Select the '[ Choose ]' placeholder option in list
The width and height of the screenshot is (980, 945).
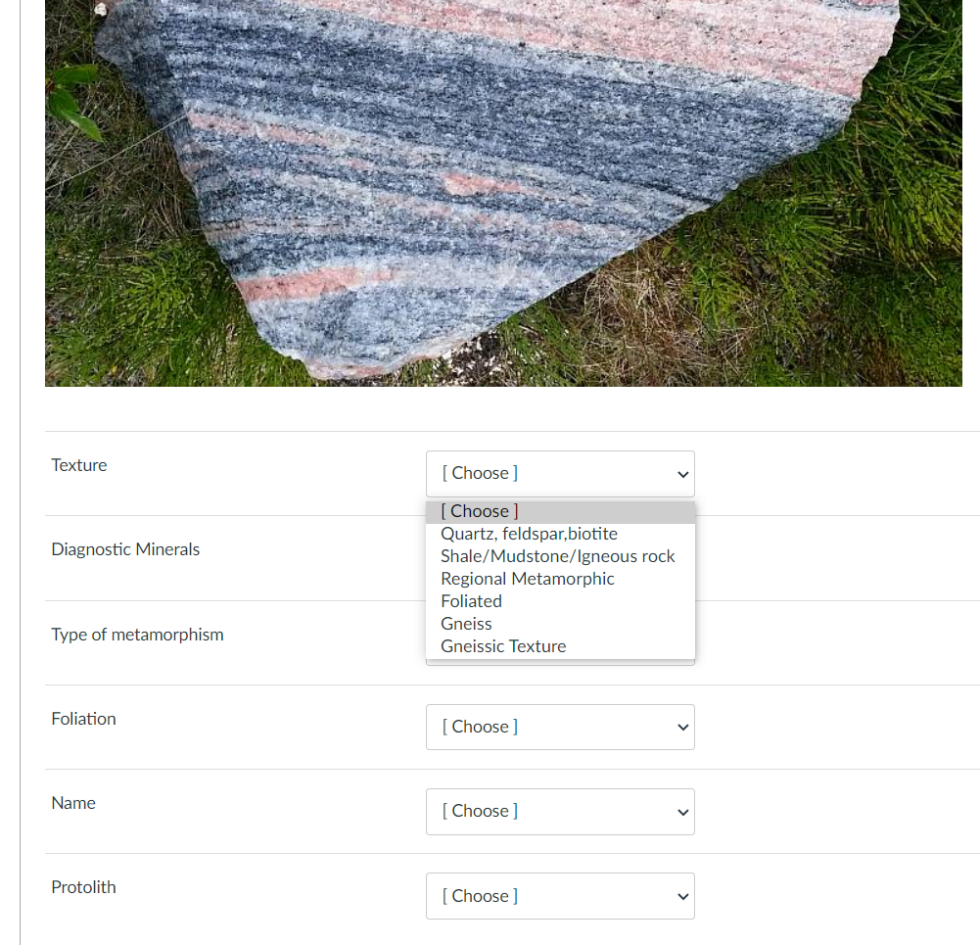click(560, 512)
